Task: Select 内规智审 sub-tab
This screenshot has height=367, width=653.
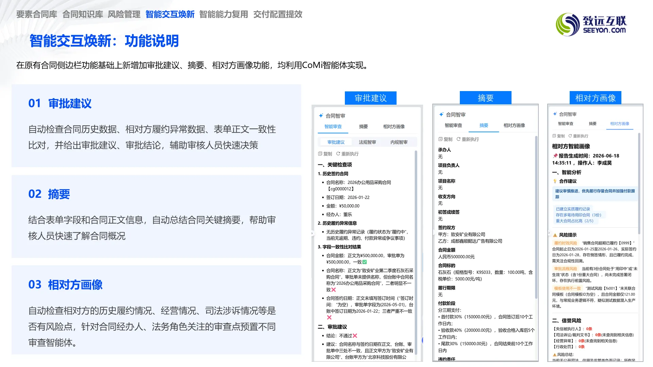Action: pos(399,142)
